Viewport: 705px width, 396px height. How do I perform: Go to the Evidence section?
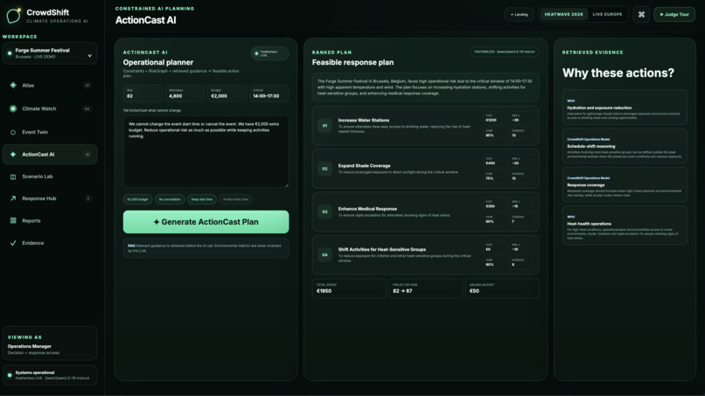(50, 243)
